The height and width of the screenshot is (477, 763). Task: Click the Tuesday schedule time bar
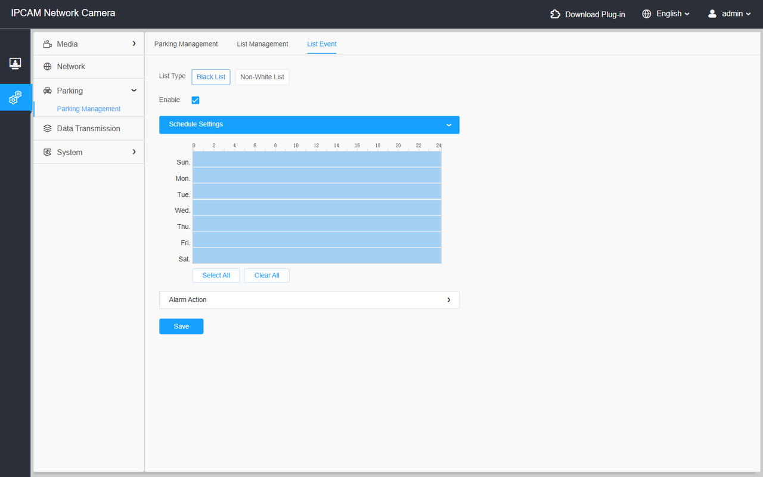click(317, 191)
